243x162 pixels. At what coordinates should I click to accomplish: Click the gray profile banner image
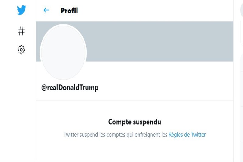[158, 41]
